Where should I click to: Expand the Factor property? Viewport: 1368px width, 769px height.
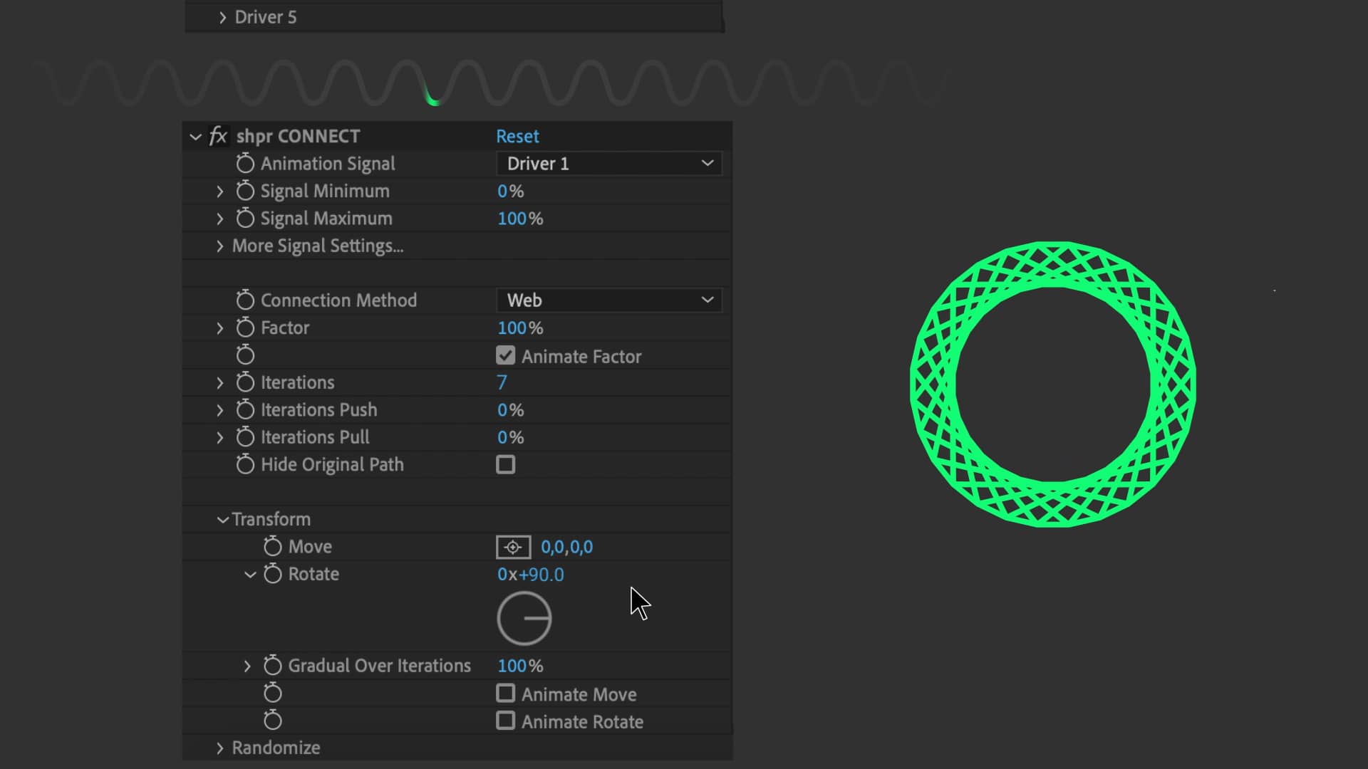(219, 328)
